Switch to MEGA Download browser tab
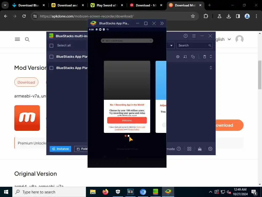The width and height of the screenshot is (262, 197). (x=146, y=5)
